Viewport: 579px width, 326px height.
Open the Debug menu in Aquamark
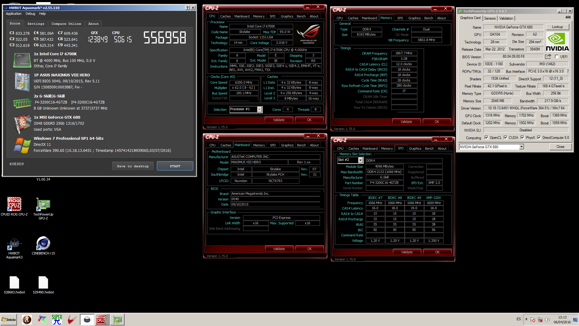tap(30, 14)
